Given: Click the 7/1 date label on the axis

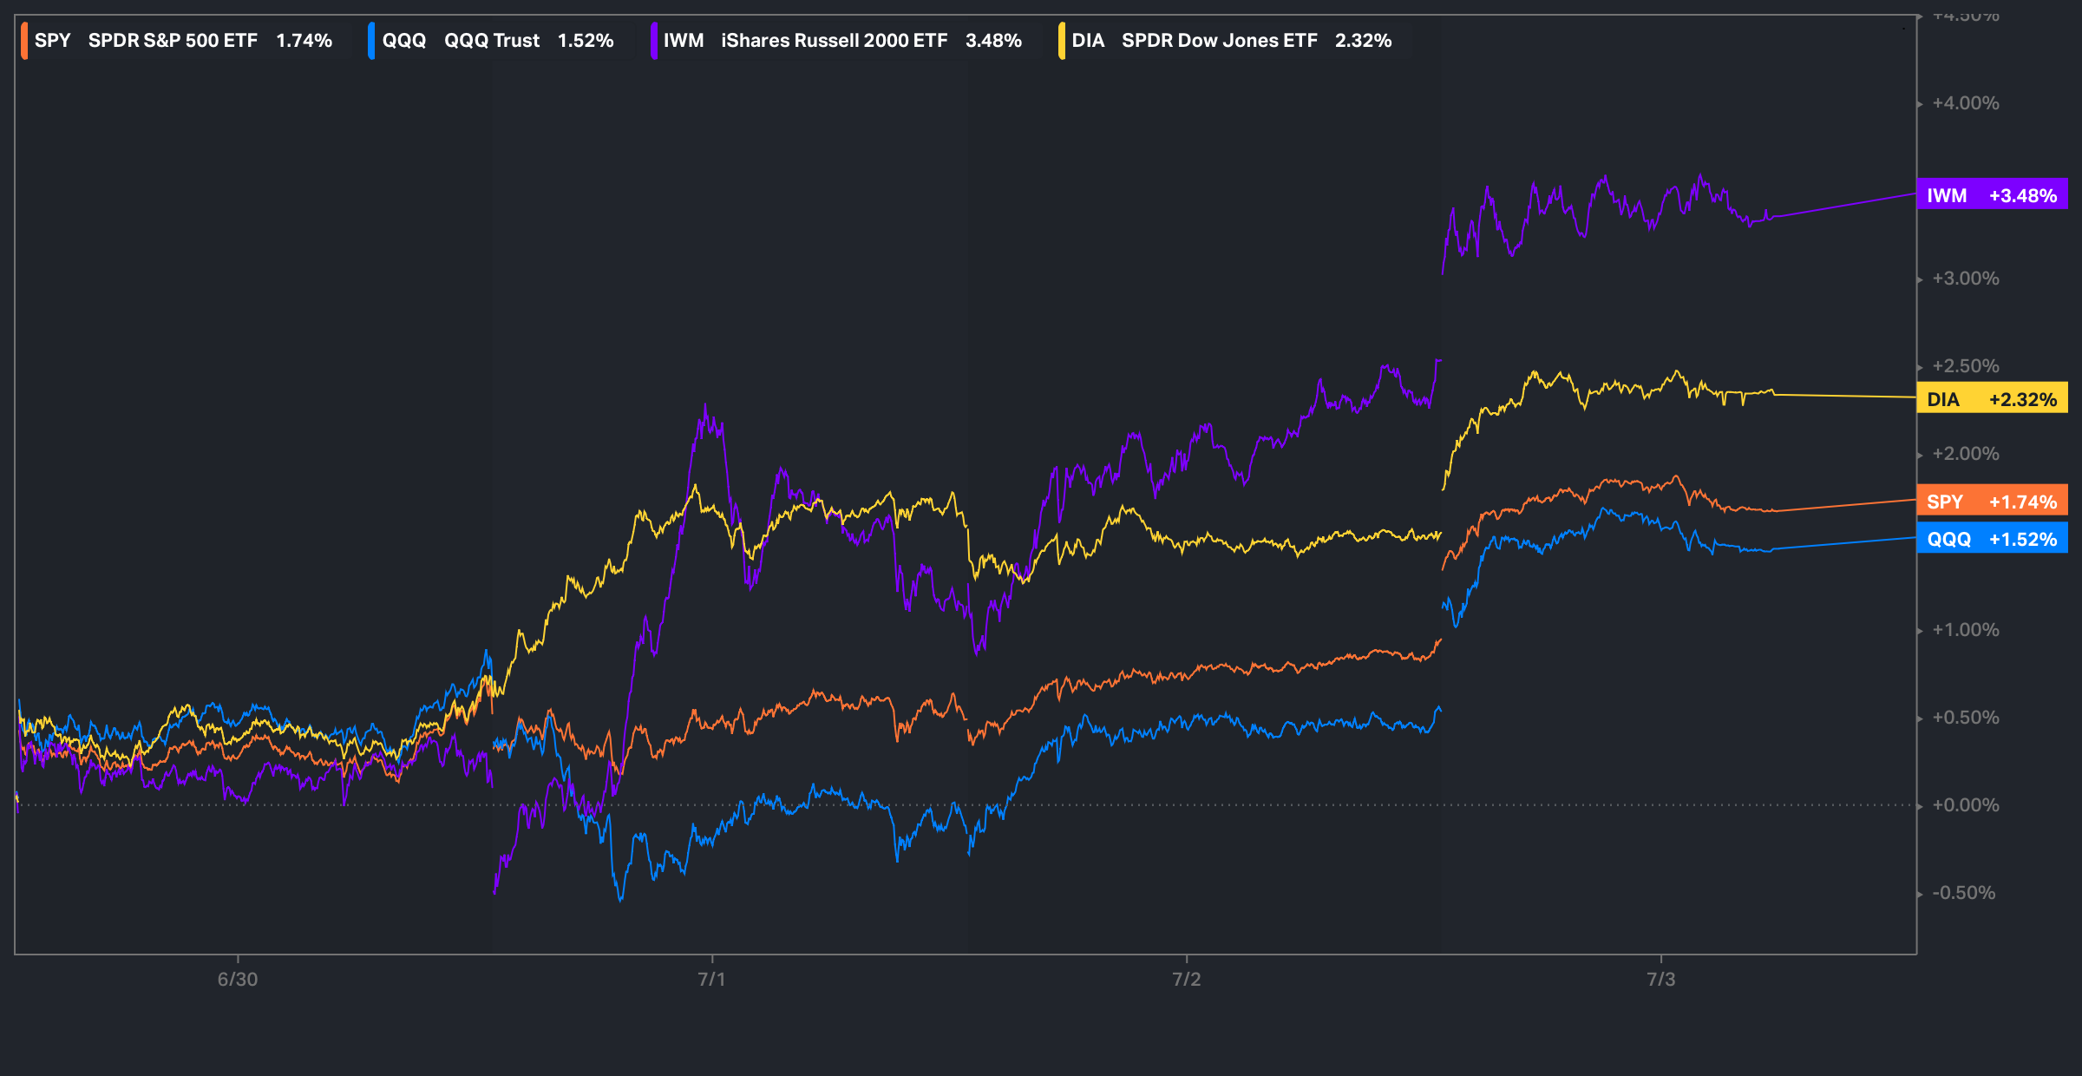Looking at the screenshot, I should [711, 980].
